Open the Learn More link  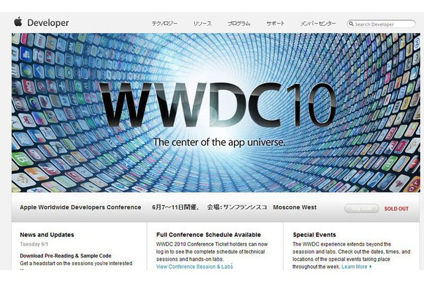click(354, 267)
